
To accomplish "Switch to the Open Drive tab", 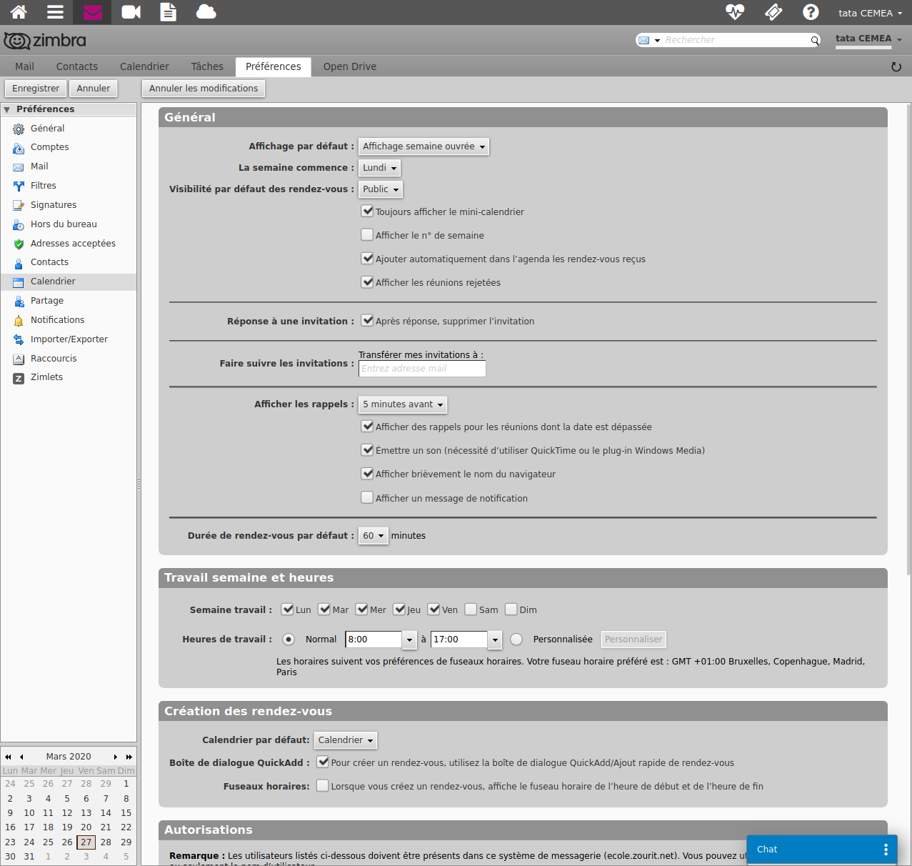I will 350,66.
